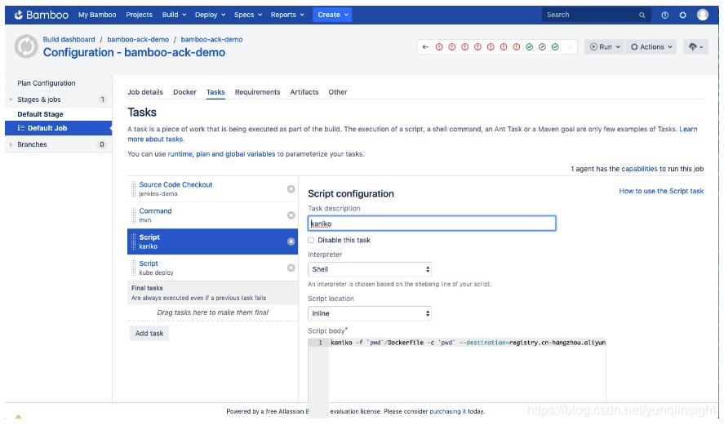
Task: Open the Deploy menu dropdown
Action: pos(210,15)
